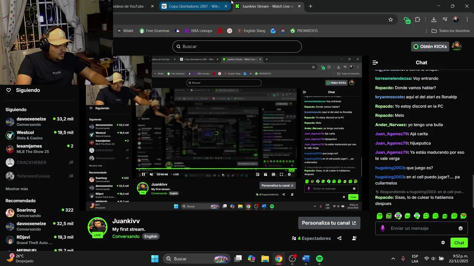Open the Conversando category link
Image resolution: width=474 pixels, height=266 pixels.
(126, 236)
